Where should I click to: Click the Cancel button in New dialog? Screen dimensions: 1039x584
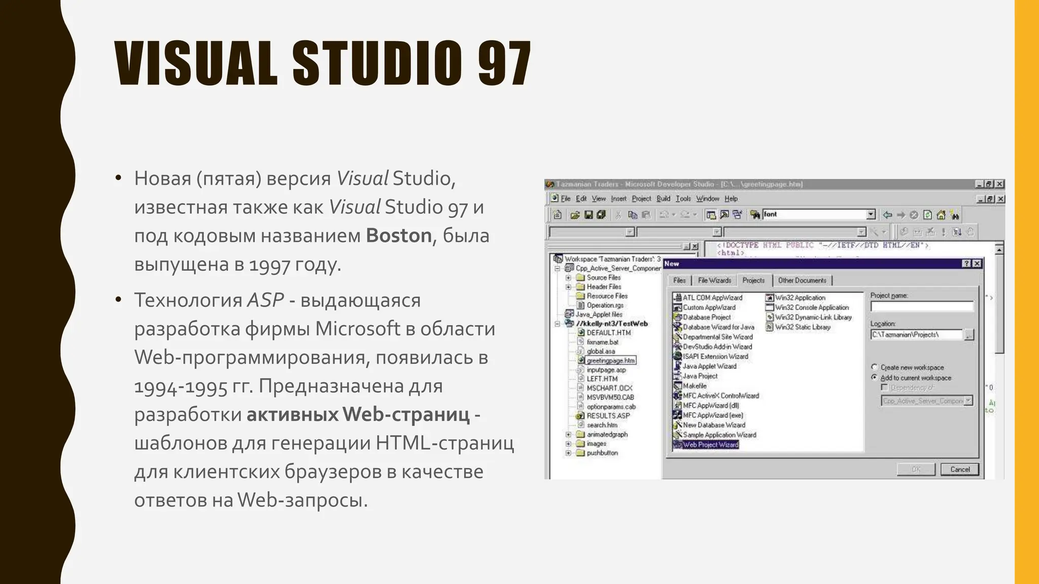[960, 469]
